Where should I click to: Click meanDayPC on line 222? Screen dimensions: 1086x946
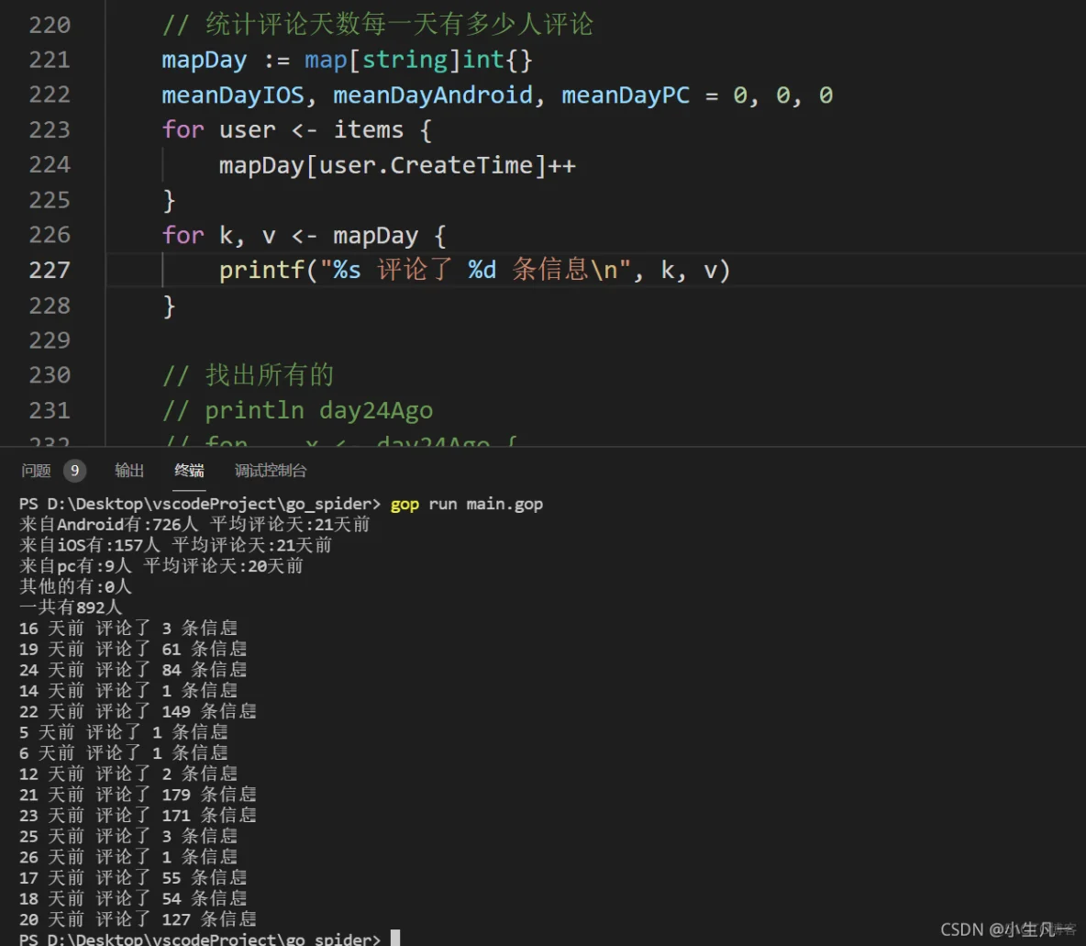pyautogui.click(x=626, y=95)
